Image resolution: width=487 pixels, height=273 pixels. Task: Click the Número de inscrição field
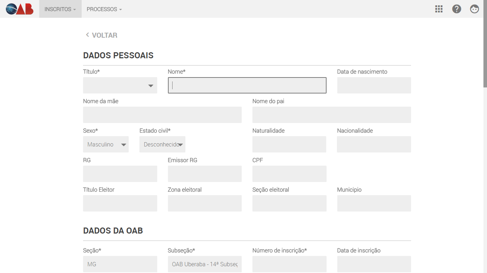pyautogui.click(x=289, y=264)
